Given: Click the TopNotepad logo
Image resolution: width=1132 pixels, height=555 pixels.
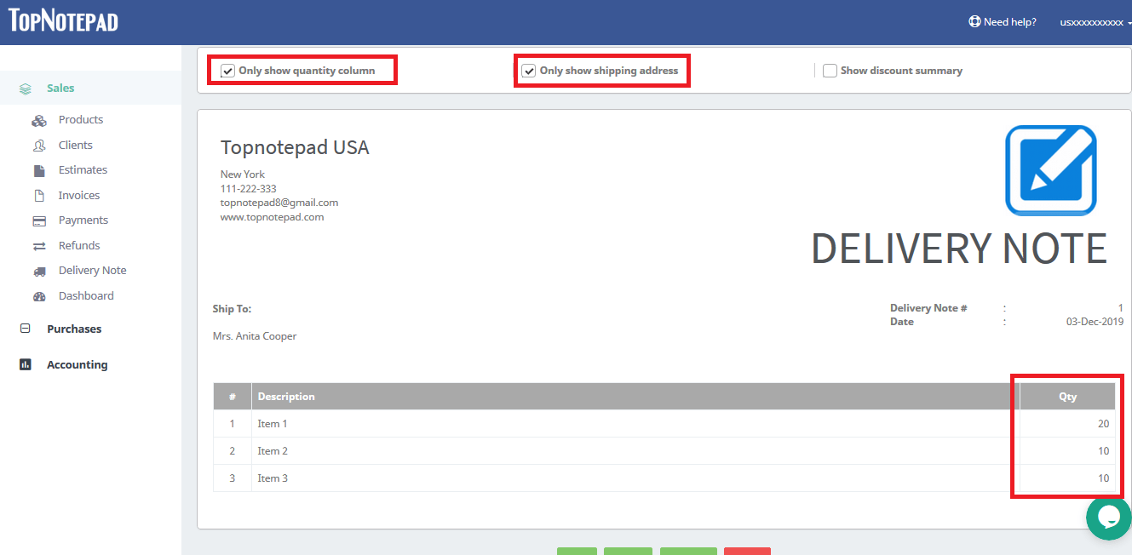Looking at the screenshot, I should tap(63, 20).
